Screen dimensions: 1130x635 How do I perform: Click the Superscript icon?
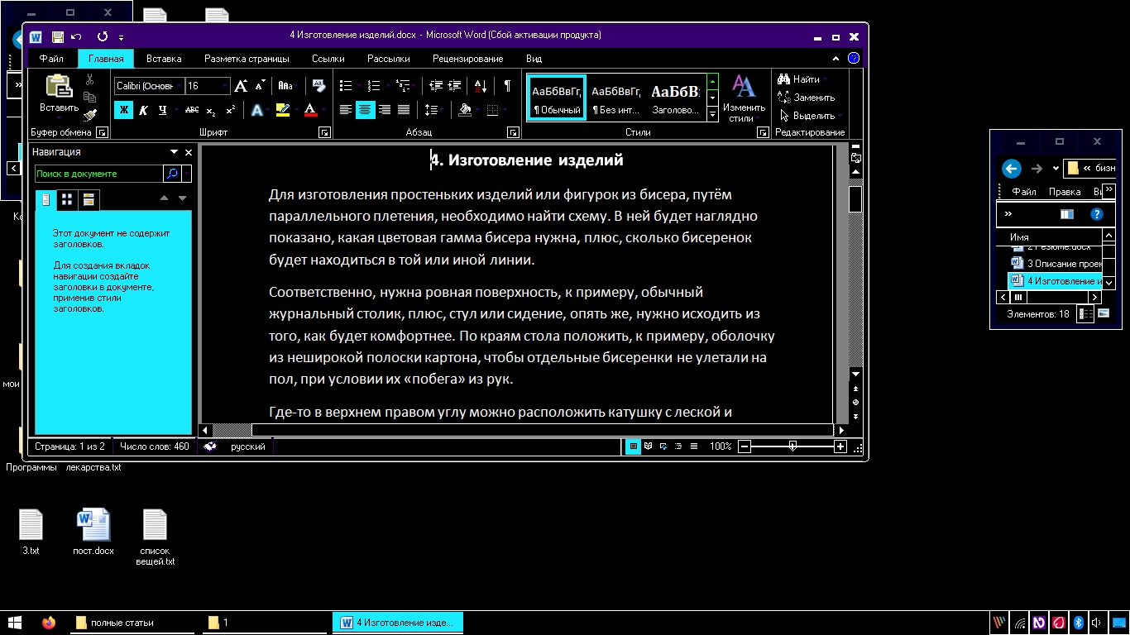[230, 110]
